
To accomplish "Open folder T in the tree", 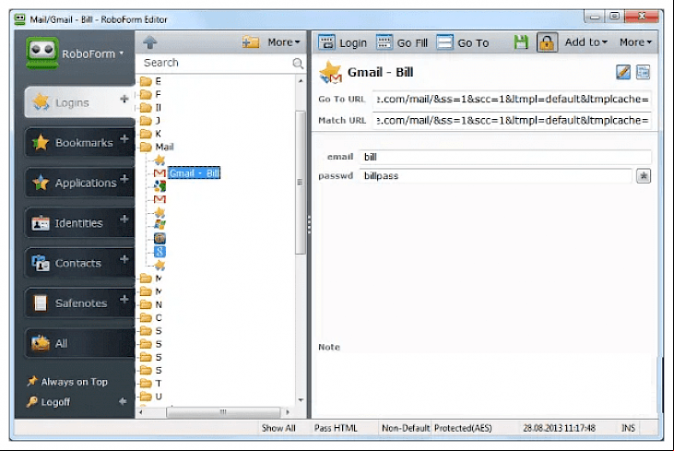I will click(x=151, y=383).
